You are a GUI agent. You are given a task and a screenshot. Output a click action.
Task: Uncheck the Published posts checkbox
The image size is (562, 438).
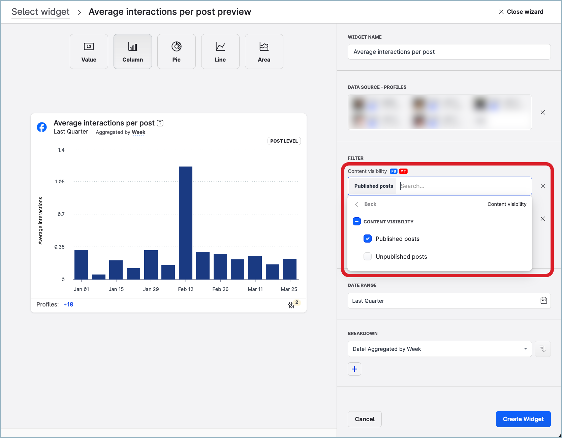point(368,239)
